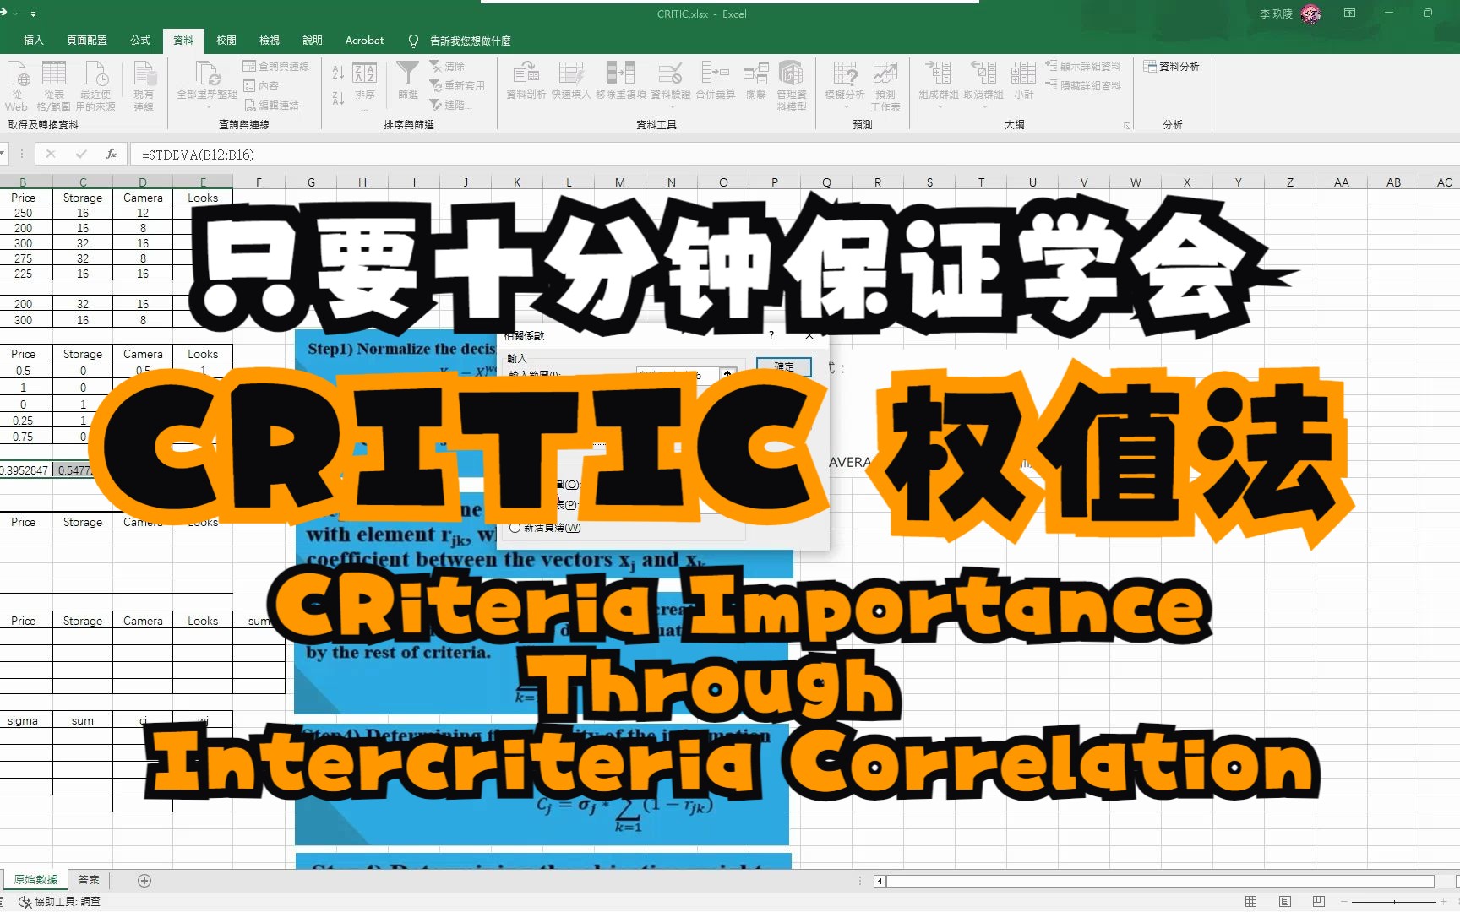Open ribbon display options in title bar
This screenshot has width=1460, height=912.
(1349, 14)
